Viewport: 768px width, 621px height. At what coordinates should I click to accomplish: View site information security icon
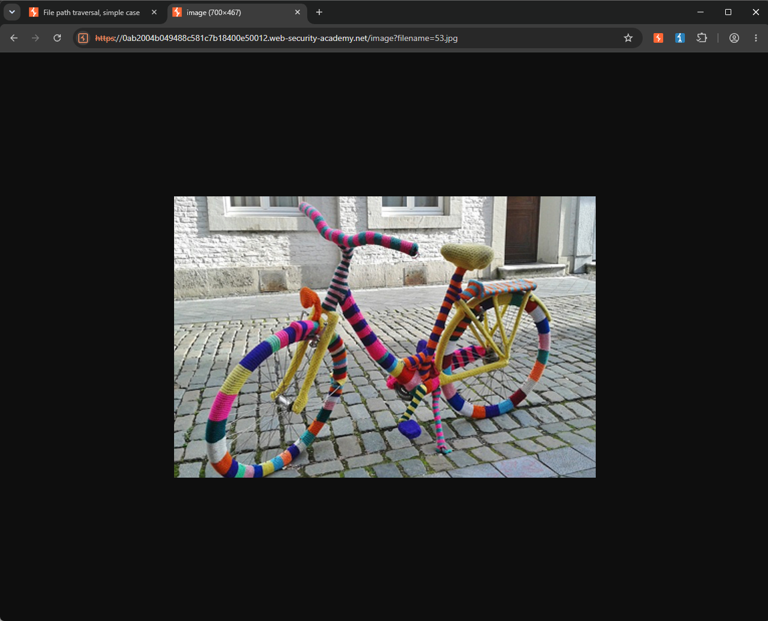(x=83, y=38)
